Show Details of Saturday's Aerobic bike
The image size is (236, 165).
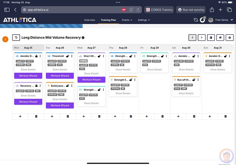186,69
